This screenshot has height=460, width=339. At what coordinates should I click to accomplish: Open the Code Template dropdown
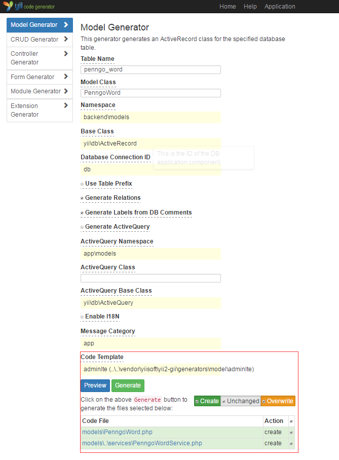(x=150, y=369)
